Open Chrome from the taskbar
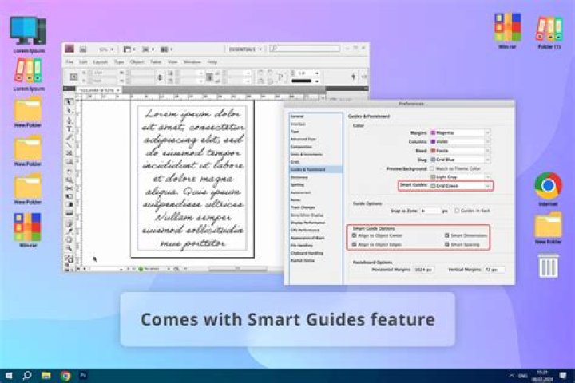 (x=65, y=375)
